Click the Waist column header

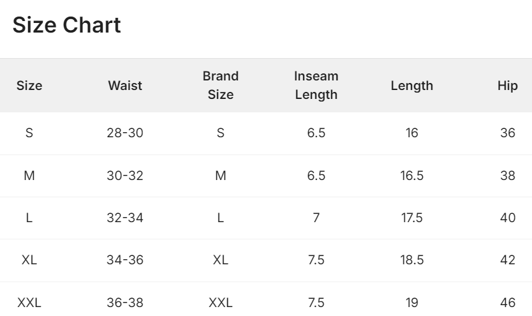125,86
